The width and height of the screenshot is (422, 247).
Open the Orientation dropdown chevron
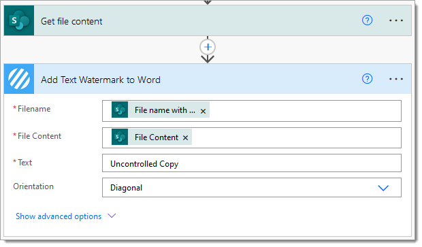coord(383,188)
